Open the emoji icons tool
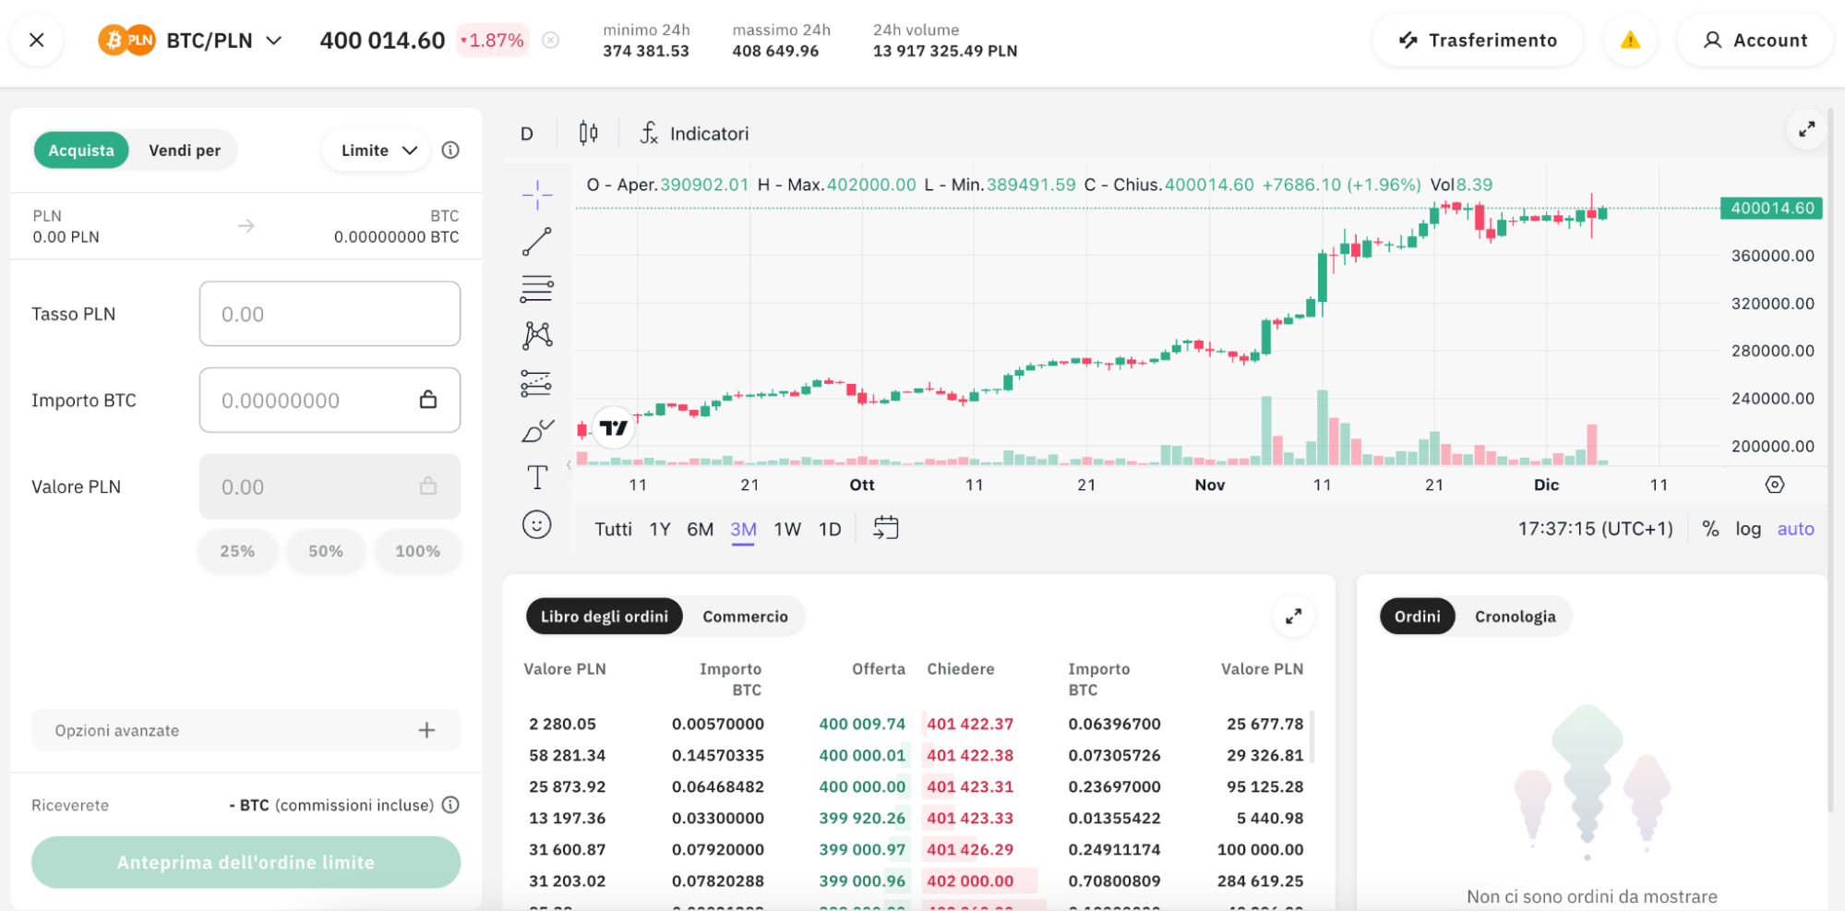1845x911 pixels. (536, 525)
